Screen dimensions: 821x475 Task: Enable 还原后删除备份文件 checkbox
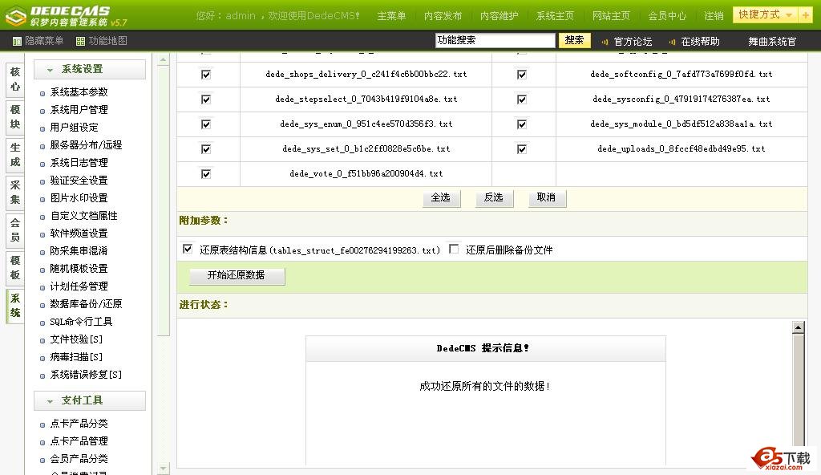pos(454,250)
